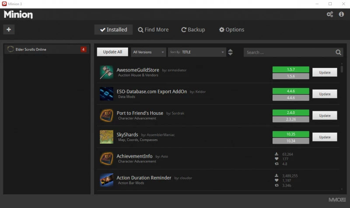The image size is (350, 208).
Task: Click the Elder Scrolls Online game icon
Action: click(10, 49)
